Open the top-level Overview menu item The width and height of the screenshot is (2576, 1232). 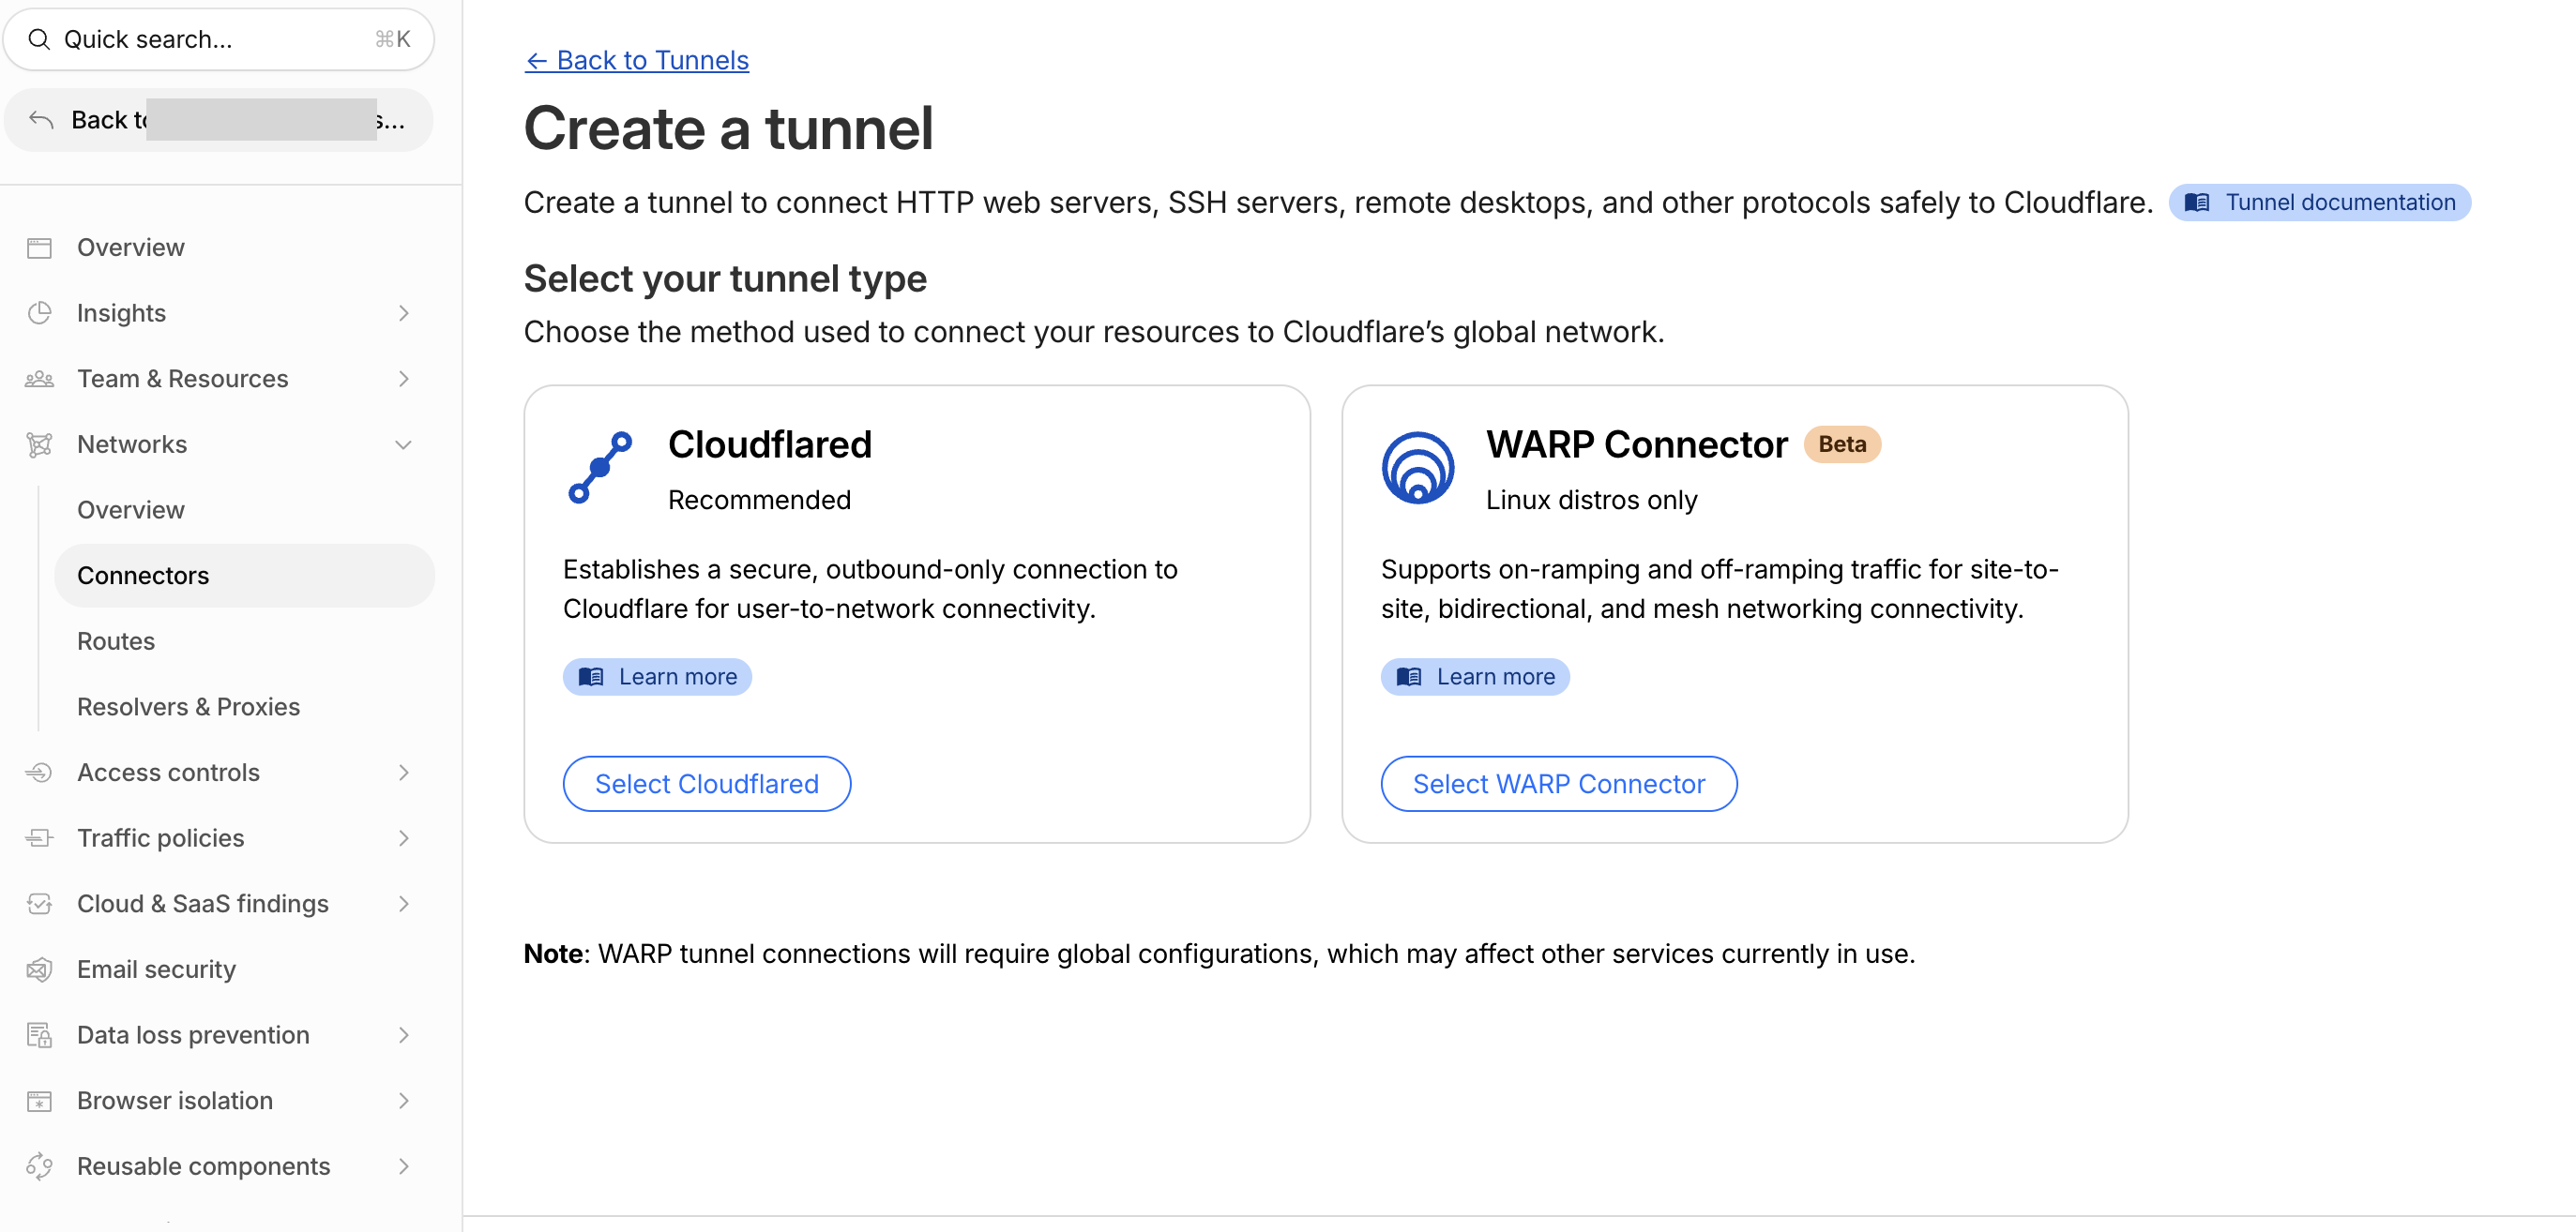coord(219,248)
